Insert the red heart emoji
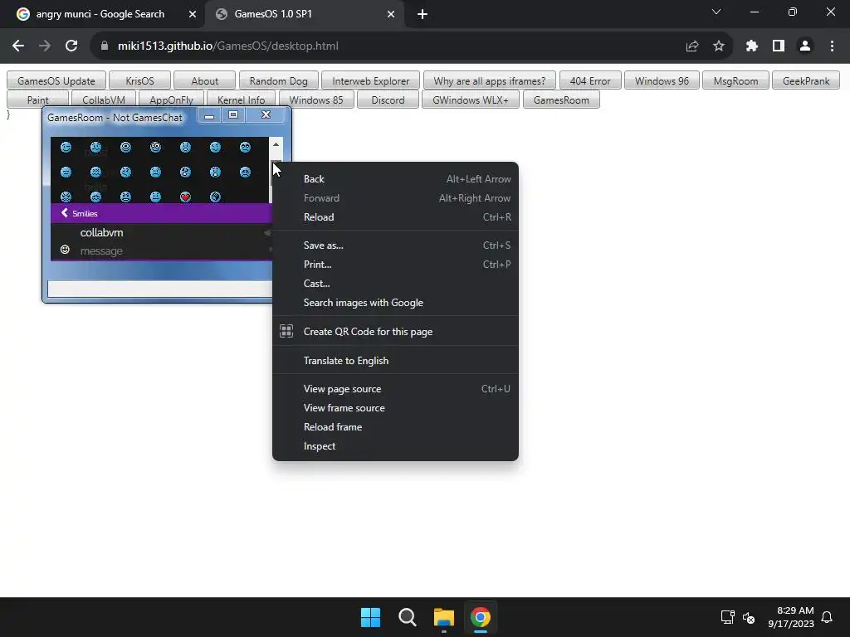 [x=185, y=197]
